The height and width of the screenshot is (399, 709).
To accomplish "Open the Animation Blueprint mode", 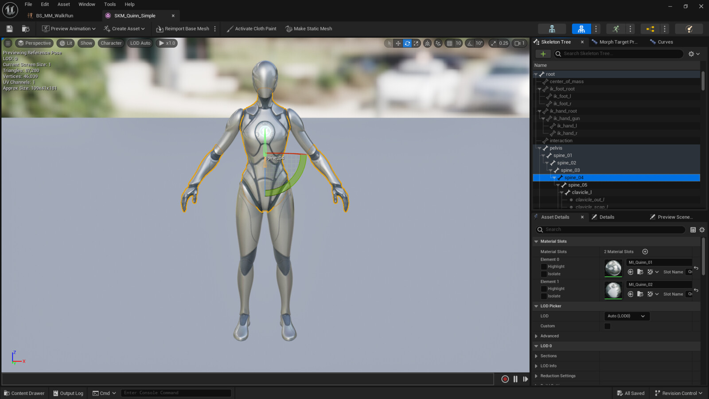I will 650,29.
